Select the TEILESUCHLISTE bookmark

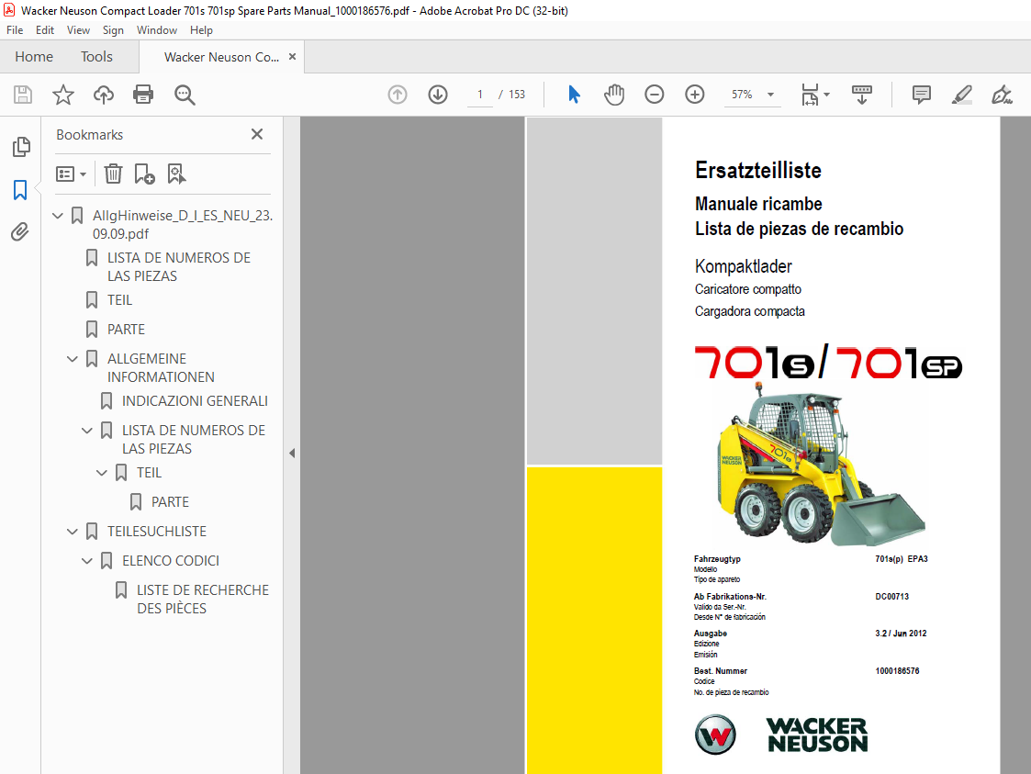[156, 531]
